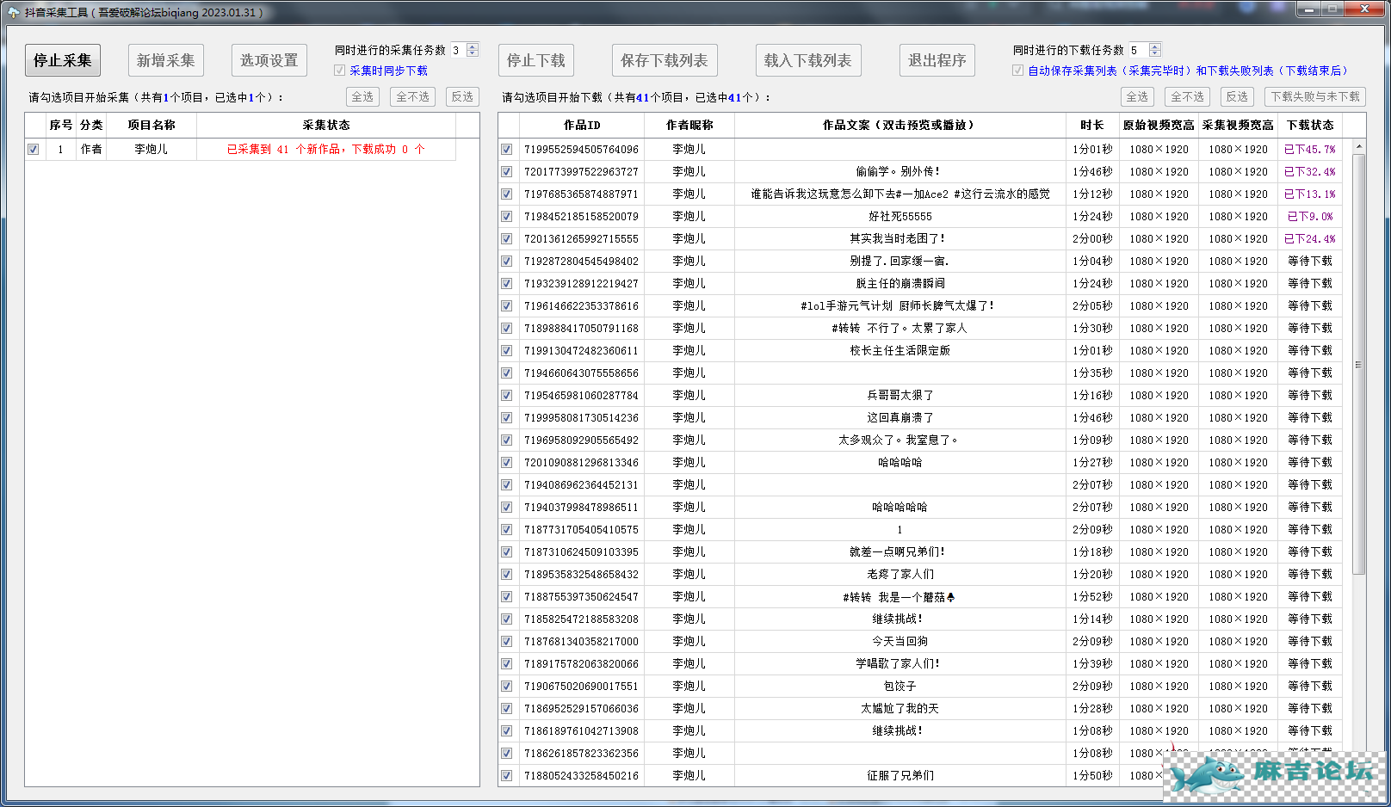This screenshot has height=807, width=1391.
Task: Select caption 今天当回狗
Action: coord(900,641)
